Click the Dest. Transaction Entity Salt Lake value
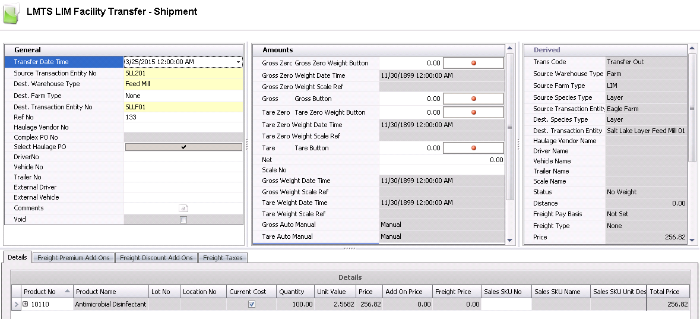The height and width of the screenshot is (319, 700). tap(645, 131)
